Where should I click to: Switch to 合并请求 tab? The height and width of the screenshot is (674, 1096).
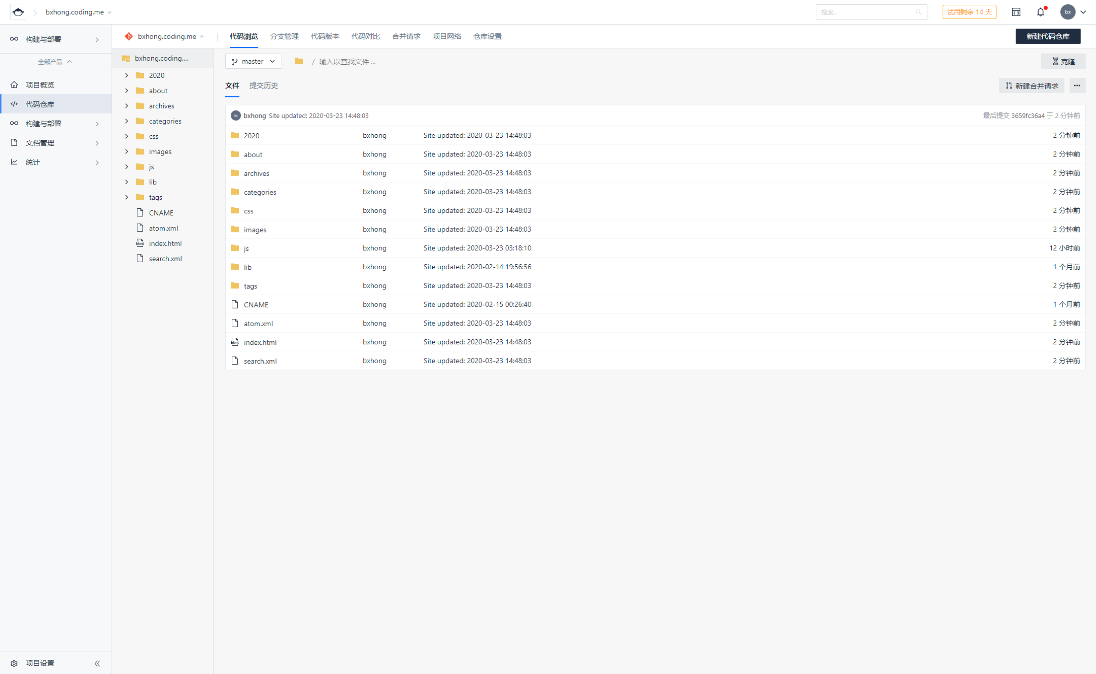[406, 36]
